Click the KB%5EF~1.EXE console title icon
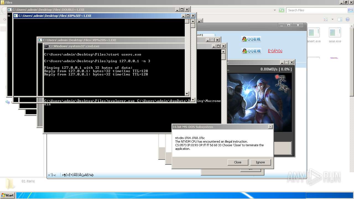Screen dimensions: 354x199 [x=16, y=16]
